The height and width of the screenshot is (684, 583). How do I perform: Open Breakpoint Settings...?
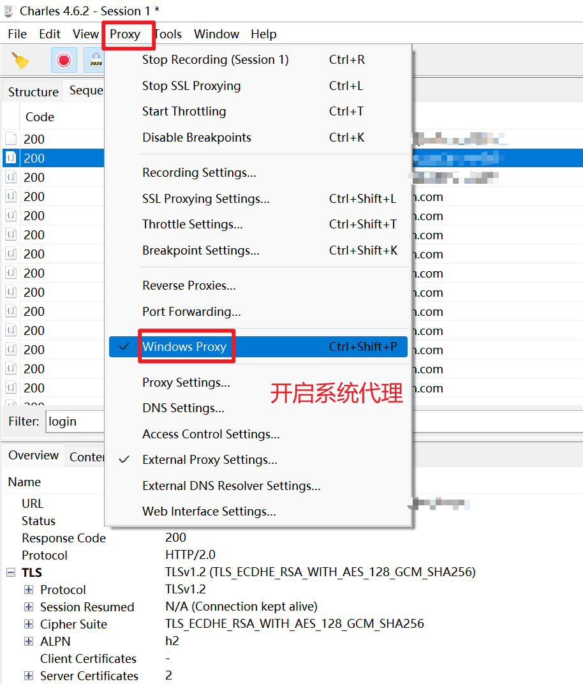(258, 250)
